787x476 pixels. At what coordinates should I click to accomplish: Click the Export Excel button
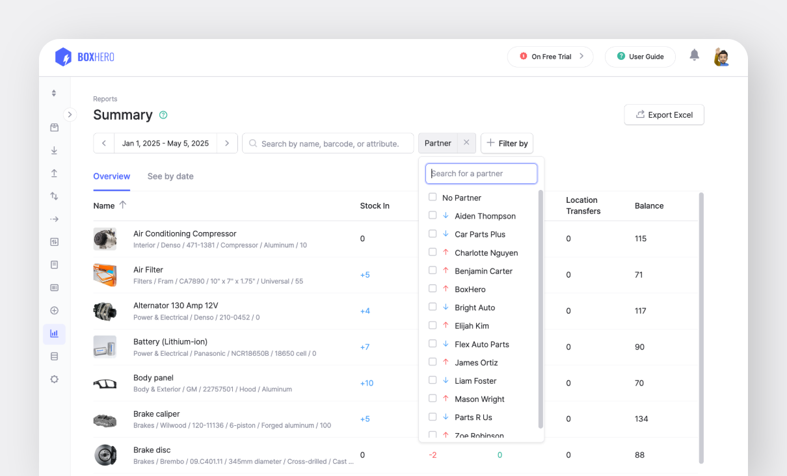click(663, 114)
